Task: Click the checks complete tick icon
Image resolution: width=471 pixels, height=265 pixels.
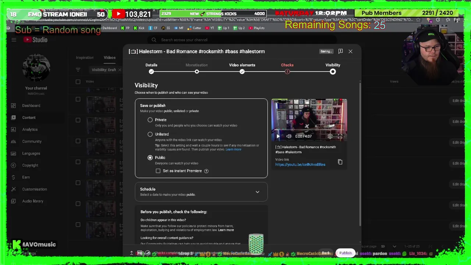Action: [x=148, y=253]
